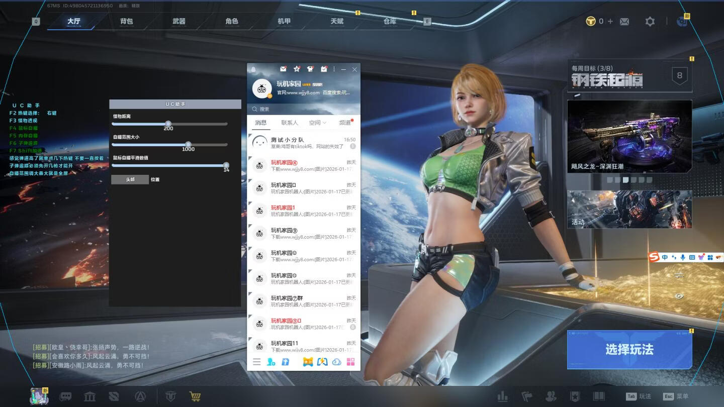The height and width of the screenshot is (407, 724).
Task: Toggle Sogou IME Chinese mode indicator 中
Action: [665, 257]
